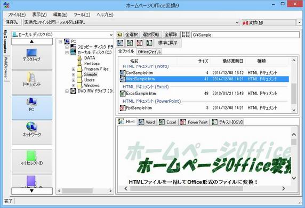Click the PowerPoint file type icon button
The height and width of the screenshot is (208, 305).
[x=139, y=43]
